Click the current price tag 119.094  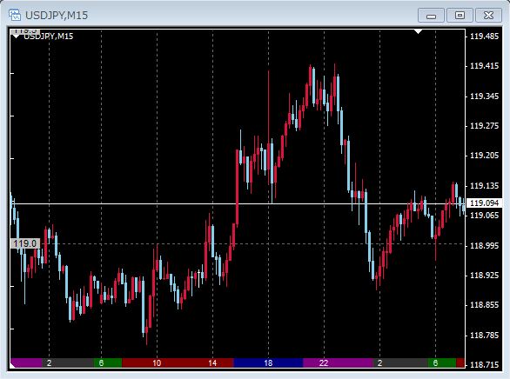tap(484, 203)
